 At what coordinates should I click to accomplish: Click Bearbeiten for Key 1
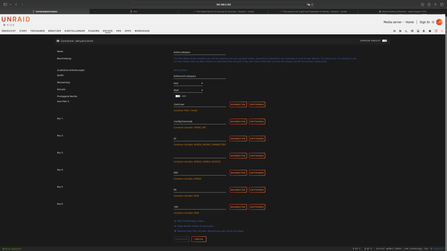pos(238,121)
